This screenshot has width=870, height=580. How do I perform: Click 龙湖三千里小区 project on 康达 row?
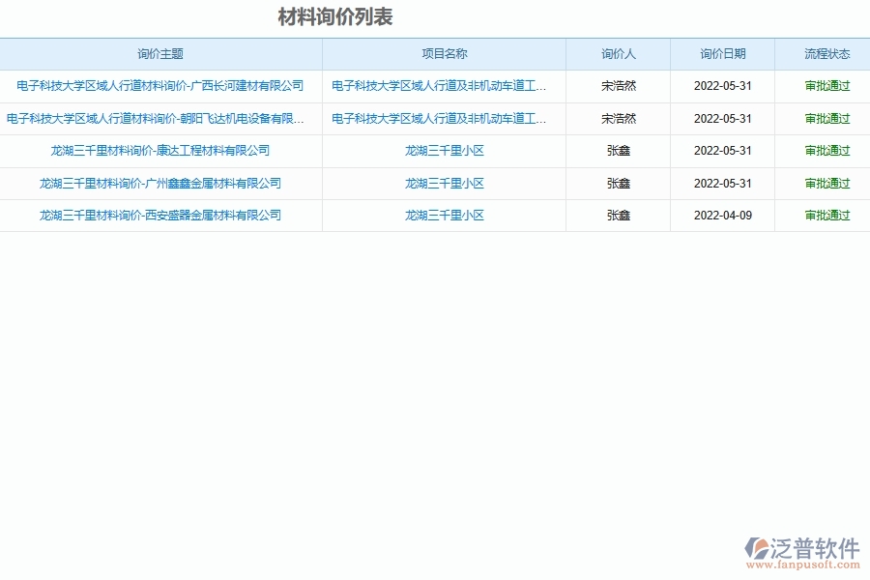(444, 150)
